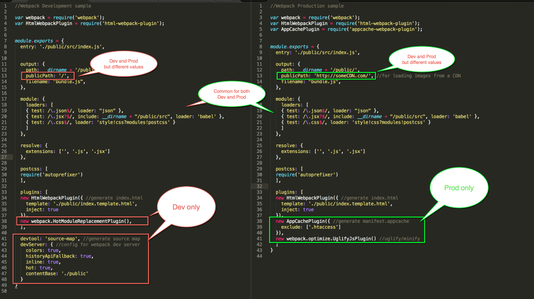Image resolution: width=534 pixels, height=299 pixels.
Task: Click the "path: __dirname + '/public/'" line in the Production file
Action: point(320,70)
